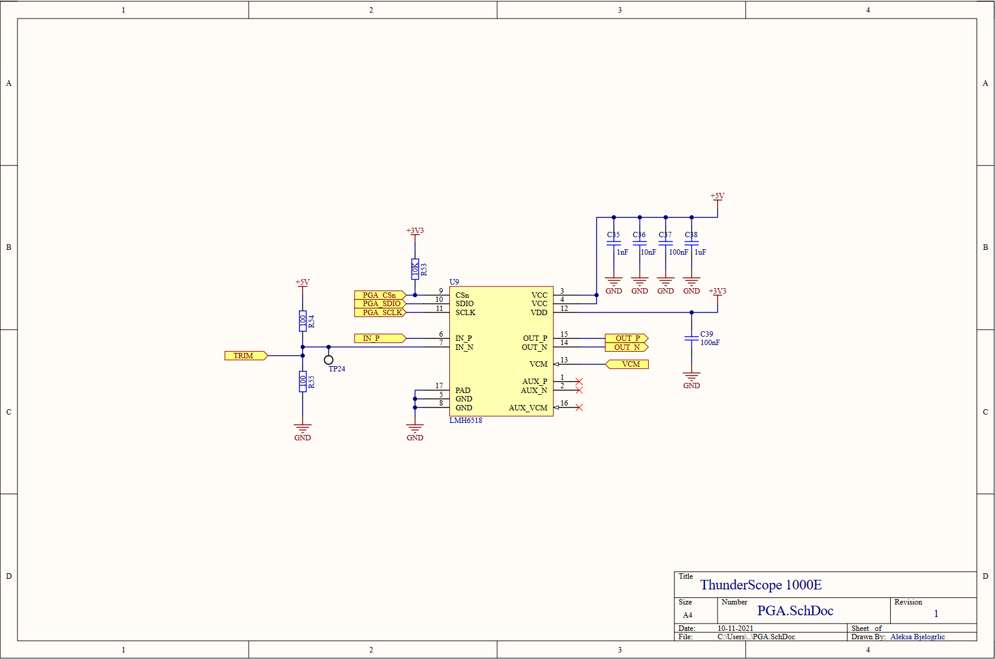Select the OUT_P output port

[x=627, y=338]
